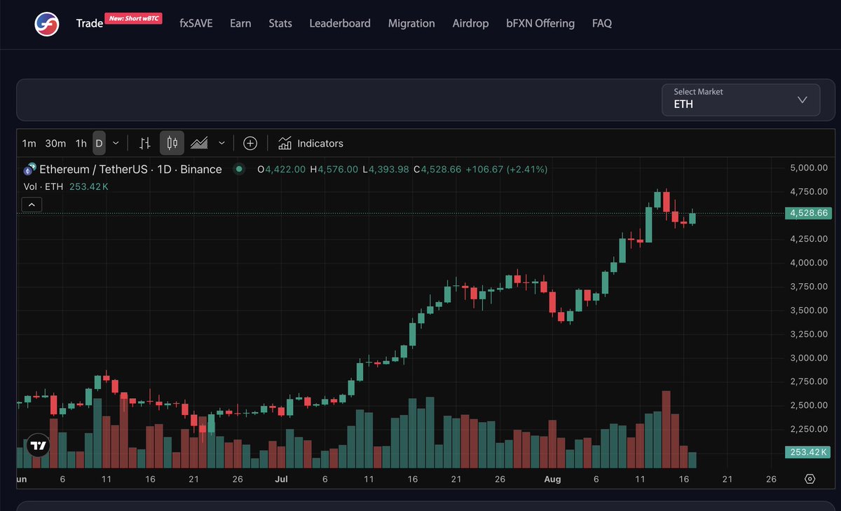This screenshot has width=841, height=511.
Task: Expand the Select Market ETH dropdown
Action: pos(741,100)
